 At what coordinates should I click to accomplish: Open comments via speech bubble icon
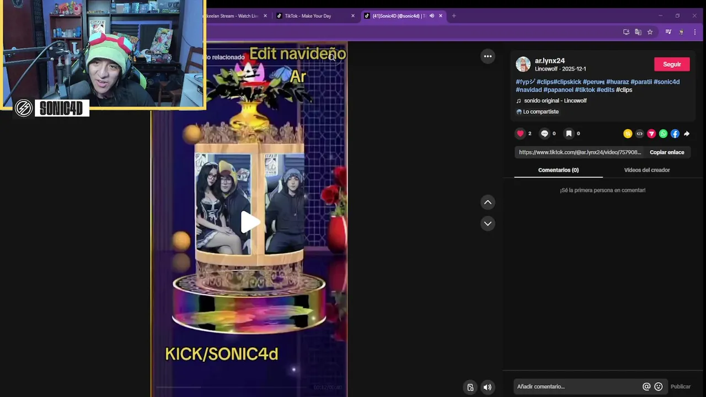click(544, 133)
